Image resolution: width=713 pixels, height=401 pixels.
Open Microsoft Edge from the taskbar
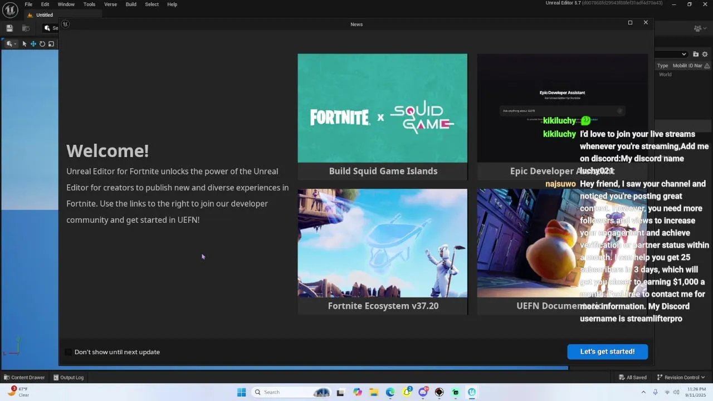tap(390, 392)
